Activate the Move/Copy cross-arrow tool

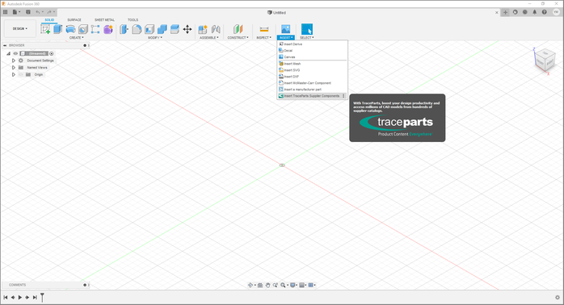tap(187, 29)
